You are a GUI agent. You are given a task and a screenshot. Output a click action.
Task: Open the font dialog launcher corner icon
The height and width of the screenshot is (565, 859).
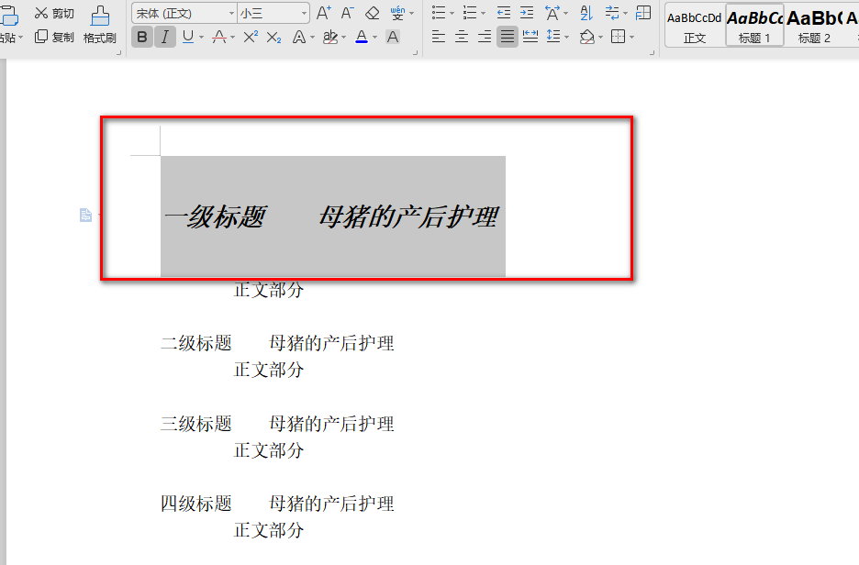415,53
